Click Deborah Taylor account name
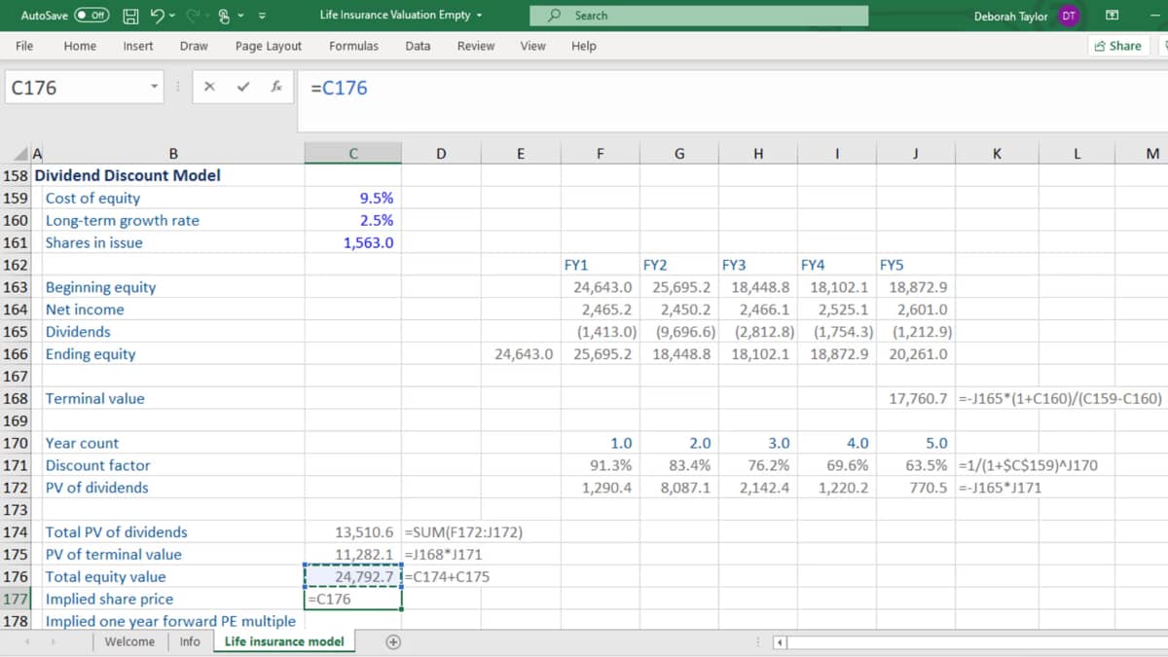The height and width of the screenshot is (657, 1168). pyautogui.click(x=1010, y=17)
